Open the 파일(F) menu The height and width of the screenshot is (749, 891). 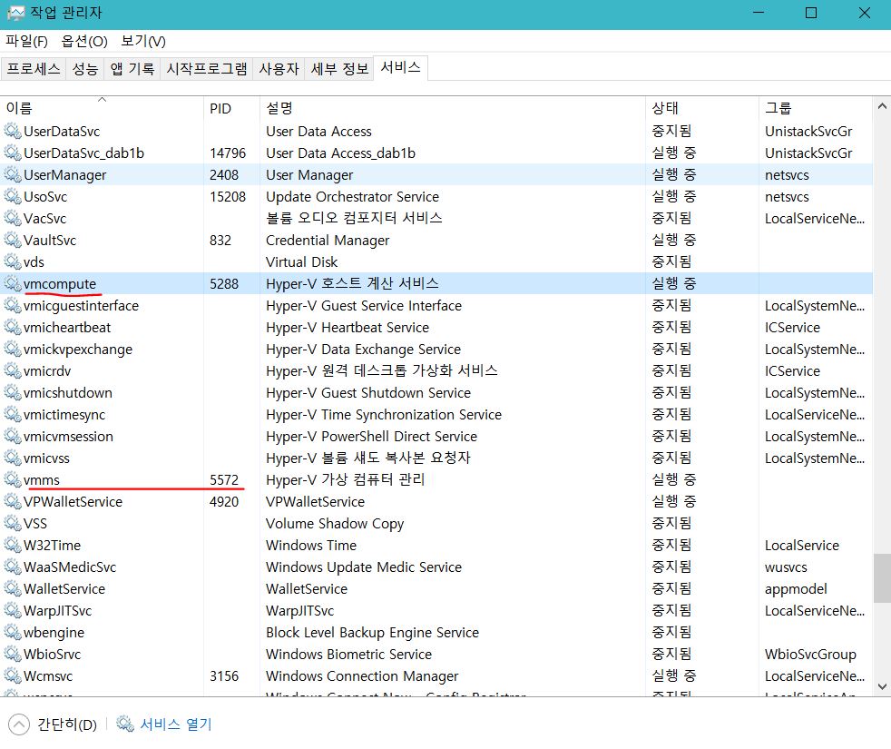(26, 41)
